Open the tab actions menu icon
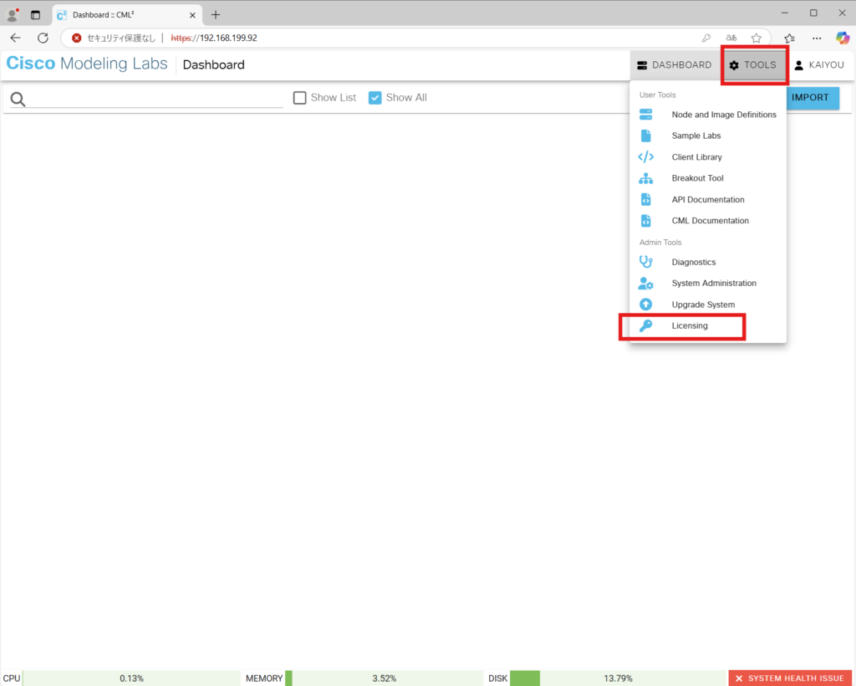 coord(35,15)
